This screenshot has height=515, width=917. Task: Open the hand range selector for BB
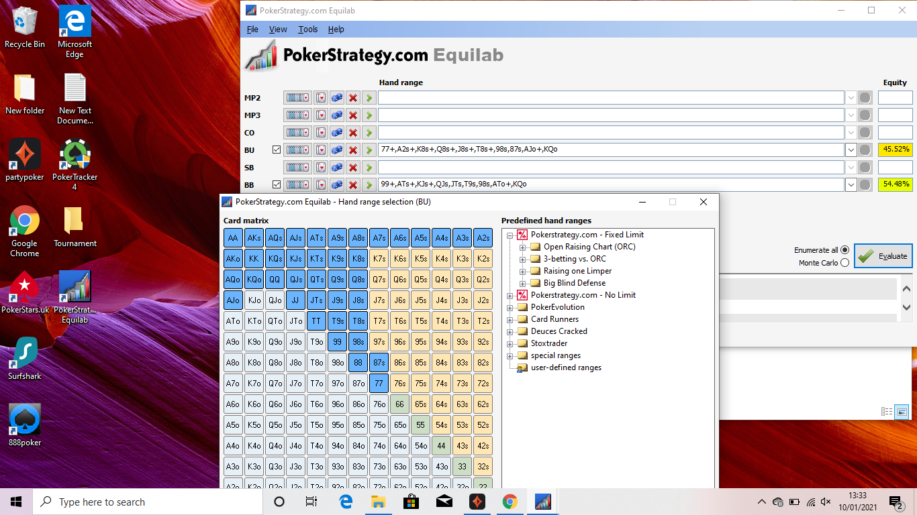click(297, 184)
